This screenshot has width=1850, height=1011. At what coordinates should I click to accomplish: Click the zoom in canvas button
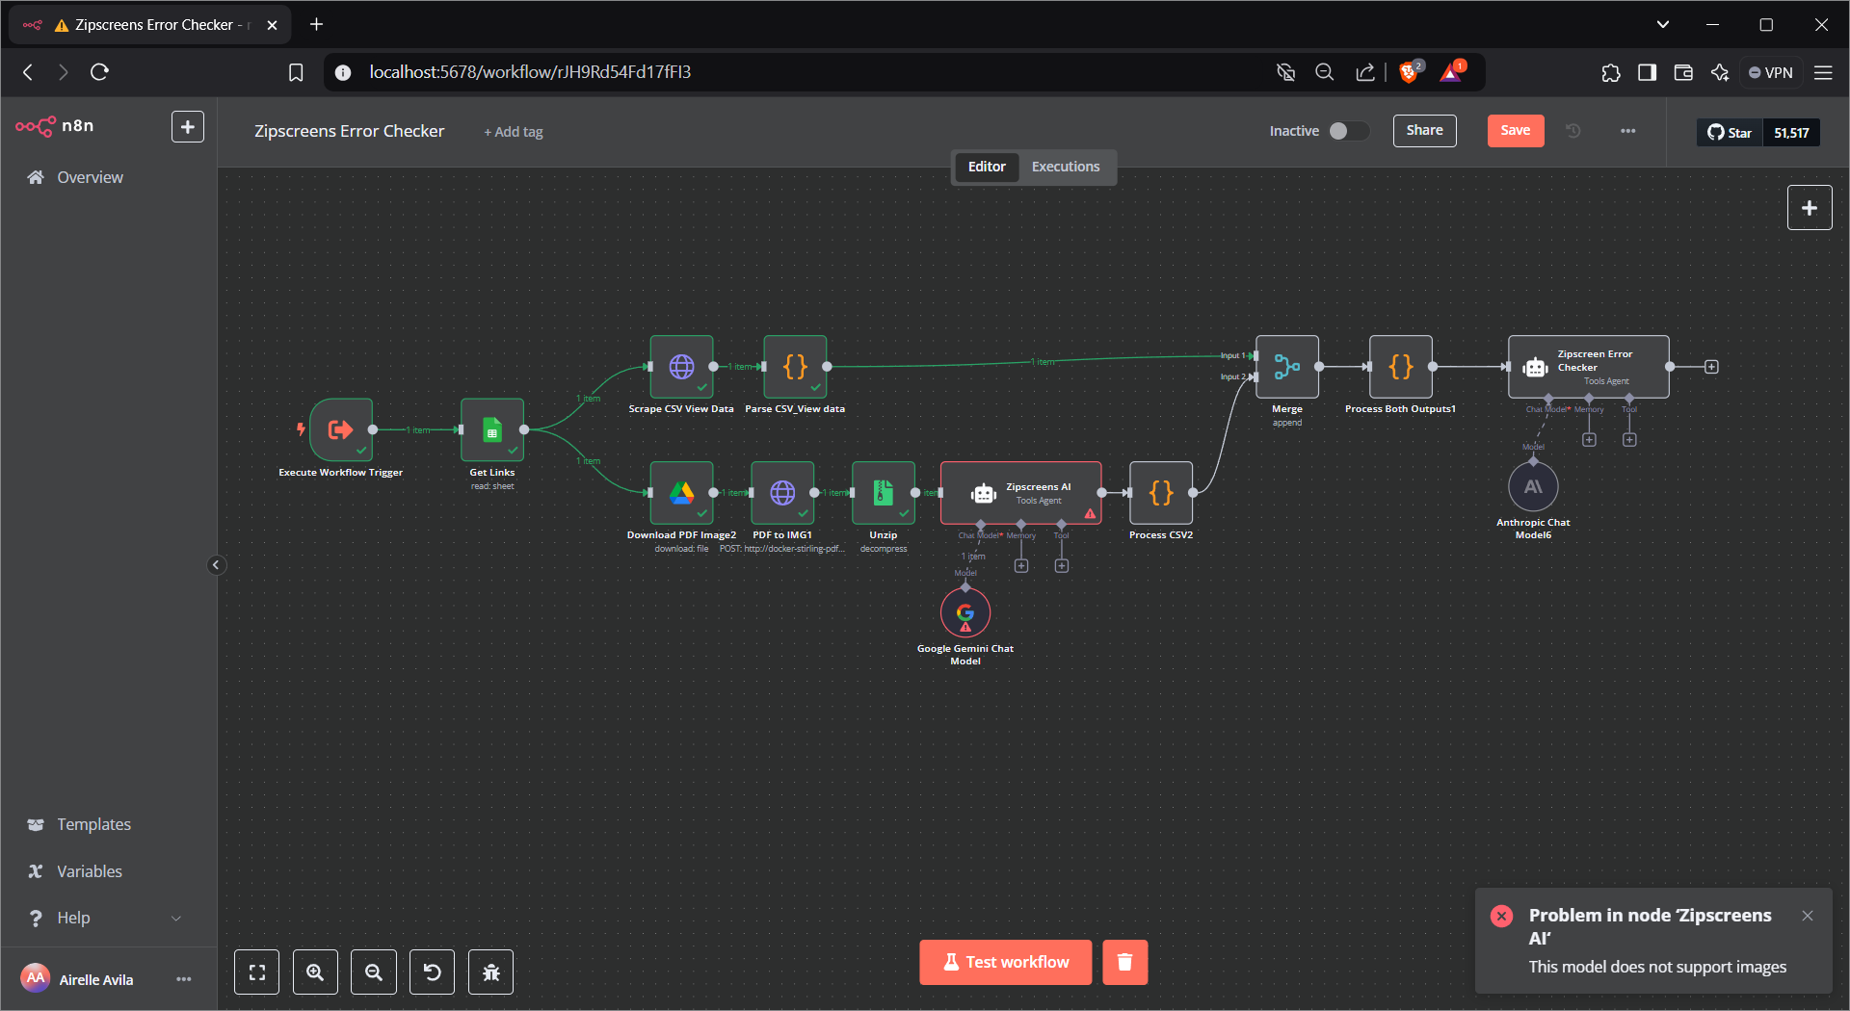pos(315,972)
